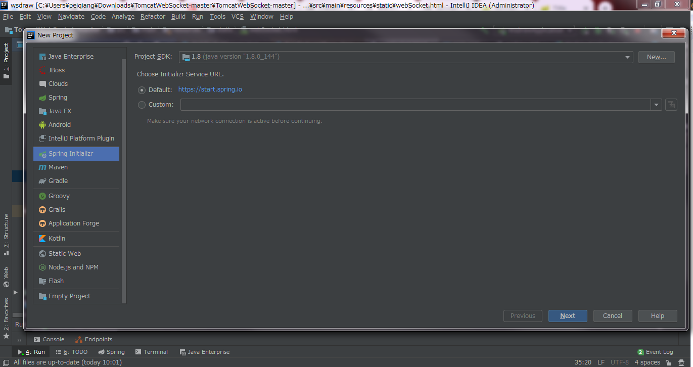Choose the JBoss project type icon

click(x=42, y=70)
